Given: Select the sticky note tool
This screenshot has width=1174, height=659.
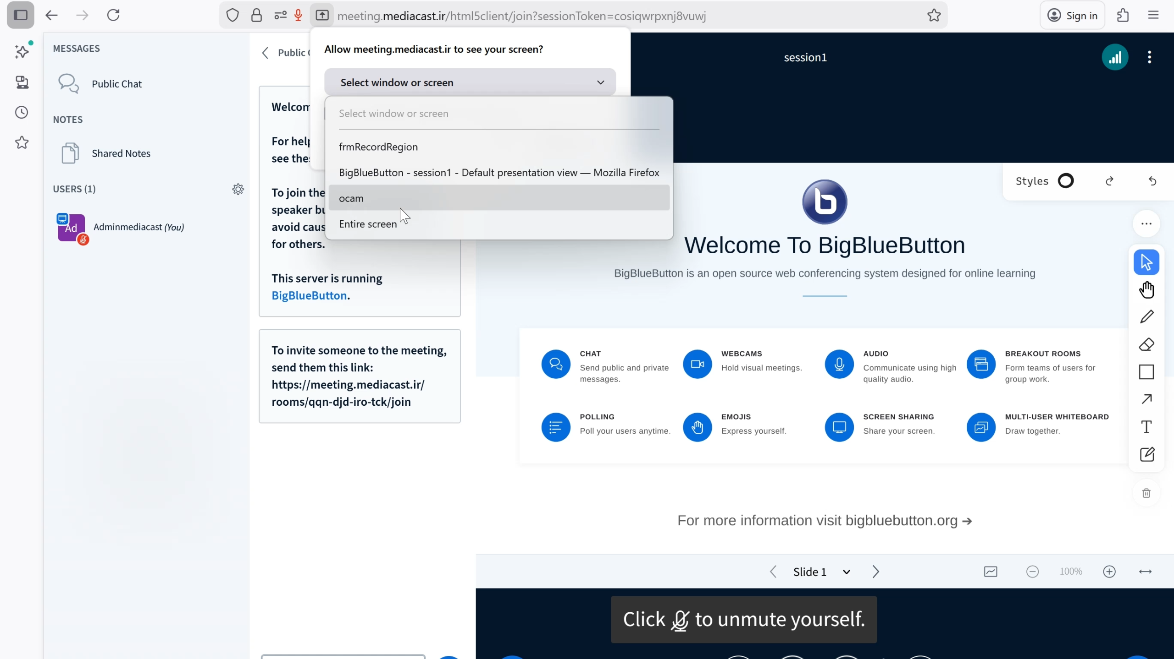Looking at the screenshot, I should click(1146, 454).
